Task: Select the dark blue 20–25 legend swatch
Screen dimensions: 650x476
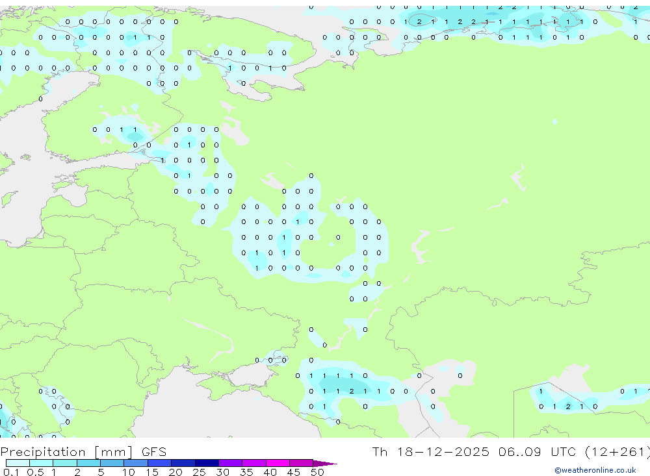Action: click(183, 463)
